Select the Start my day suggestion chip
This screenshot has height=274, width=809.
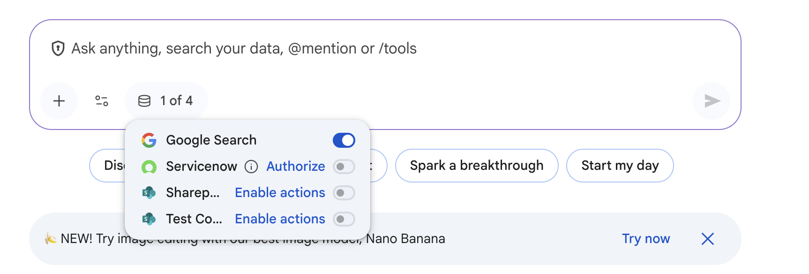tap(620, 165)
